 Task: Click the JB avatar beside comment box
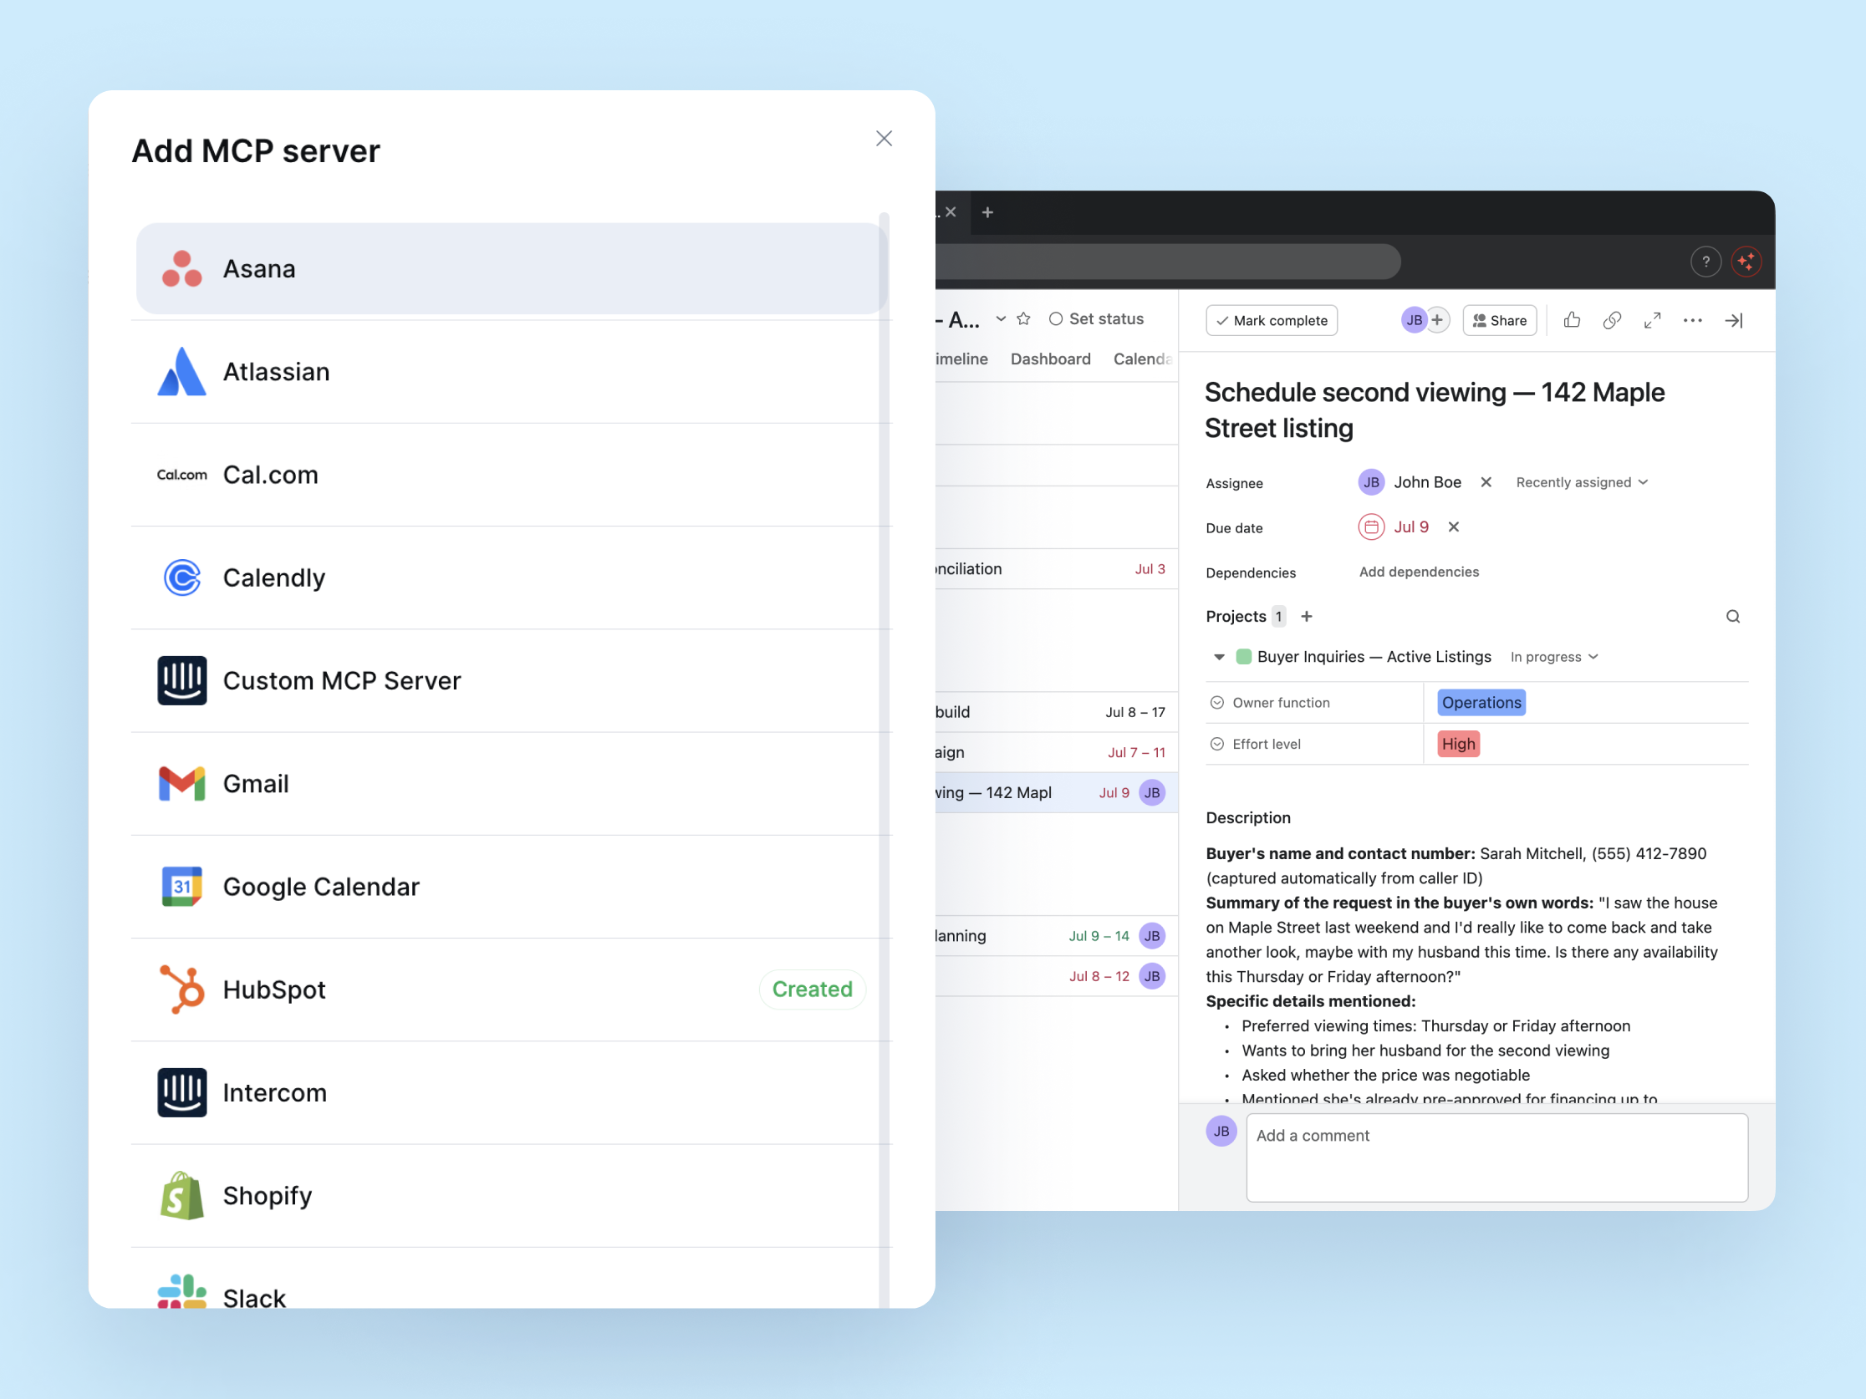[1221, 1132]
